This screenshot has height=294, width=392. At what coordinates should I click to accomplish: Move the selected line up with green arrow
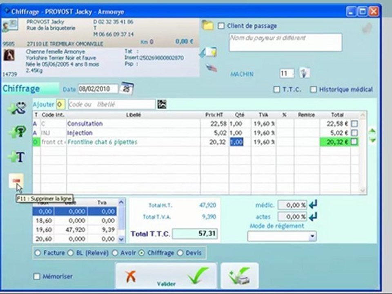point(372,131)
